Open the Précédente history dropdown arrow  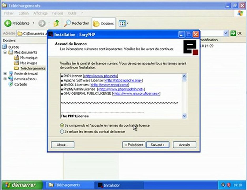[x=33, y=23]
